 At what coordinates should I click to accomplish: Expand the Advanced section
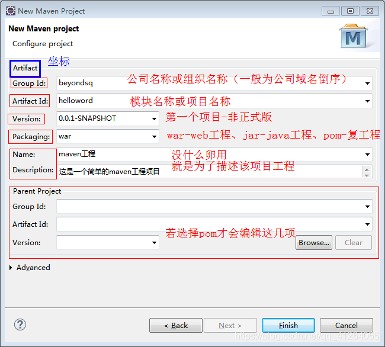[x=11, y=268]
